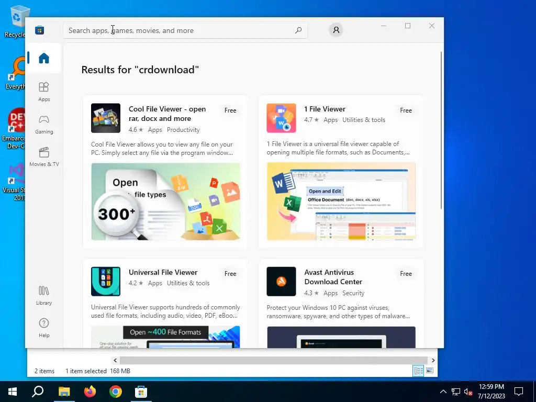Open the user account profile icon
The height and width of the screenshot is (402, 536).
point(336,30)
